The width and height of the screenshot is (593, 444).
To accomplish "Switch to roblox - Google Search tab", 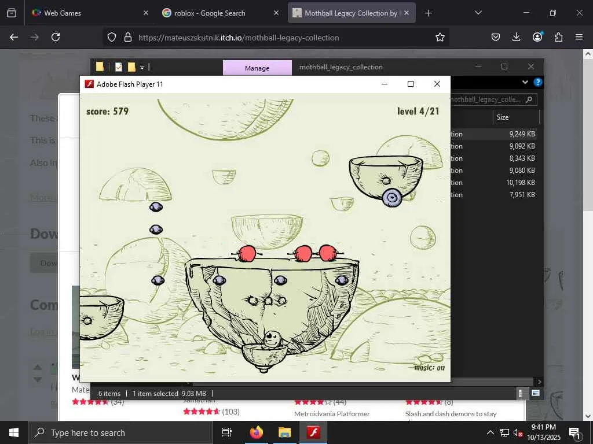I will click(221, 13).
